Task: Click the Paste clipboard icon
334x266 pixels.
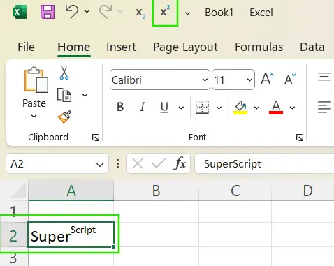Action: (36, 80)
